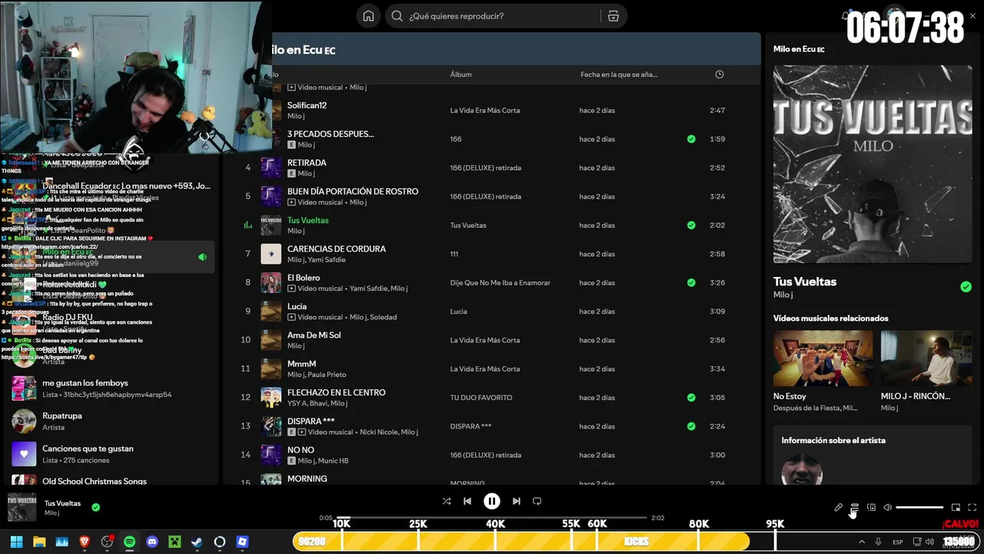Open 'me gustan los femboys' playlist in library

[x=111, y=389]
